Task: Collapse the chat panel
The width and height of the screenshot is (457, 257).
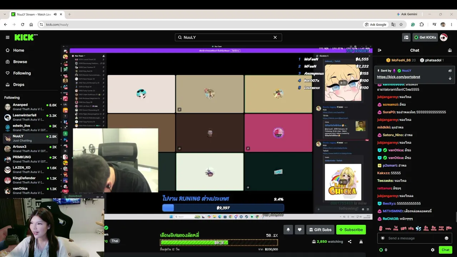Action: (x=380, y=50)
